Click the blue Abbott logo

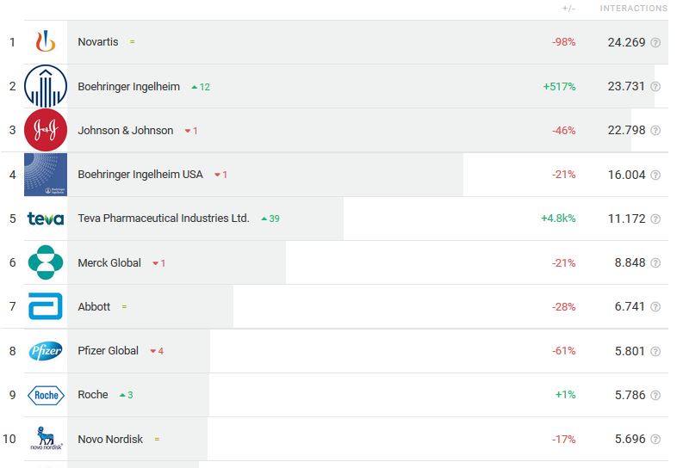coord(46,306)
